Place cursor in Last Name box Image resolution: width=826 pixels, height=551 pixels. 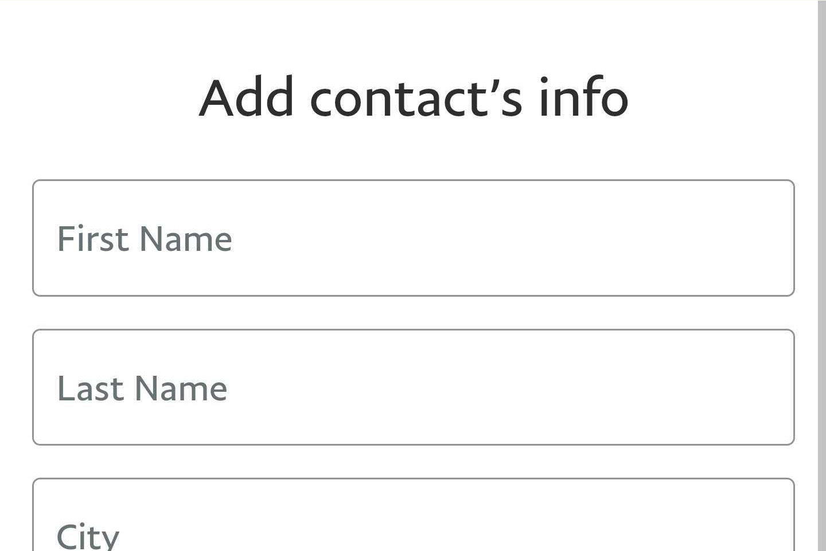tap(413, 387)
